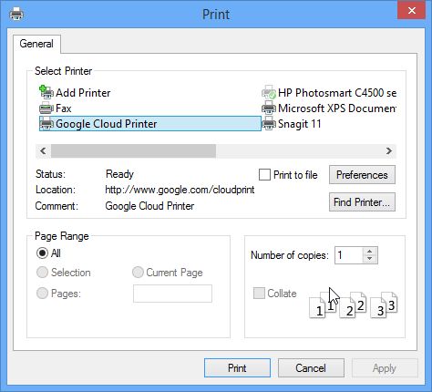Select the Pages radio button
The height and width of the screenshot is (392, 432).
pos(42,294)
